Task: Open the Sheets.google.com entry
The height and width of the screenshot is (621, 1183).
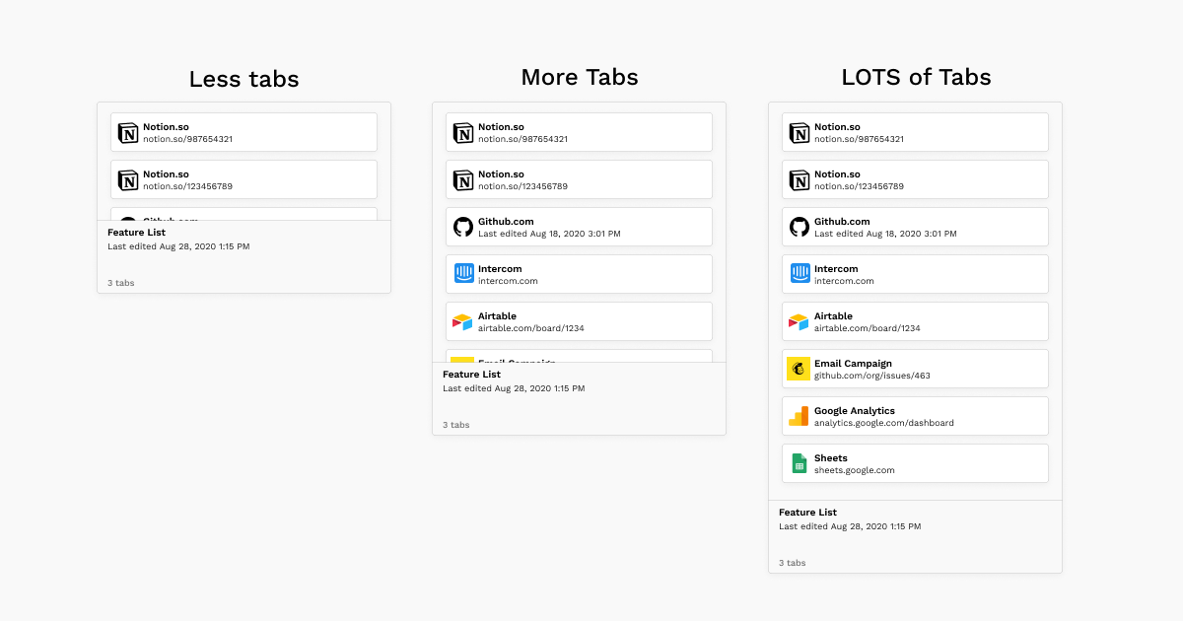Action: point(914,463)
